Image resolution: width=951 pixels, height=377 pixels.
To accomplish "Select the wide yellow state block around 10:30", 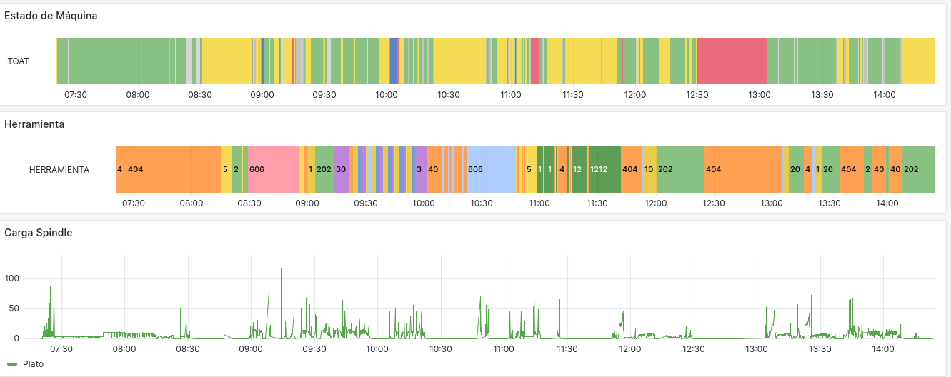I will (459, 61).
